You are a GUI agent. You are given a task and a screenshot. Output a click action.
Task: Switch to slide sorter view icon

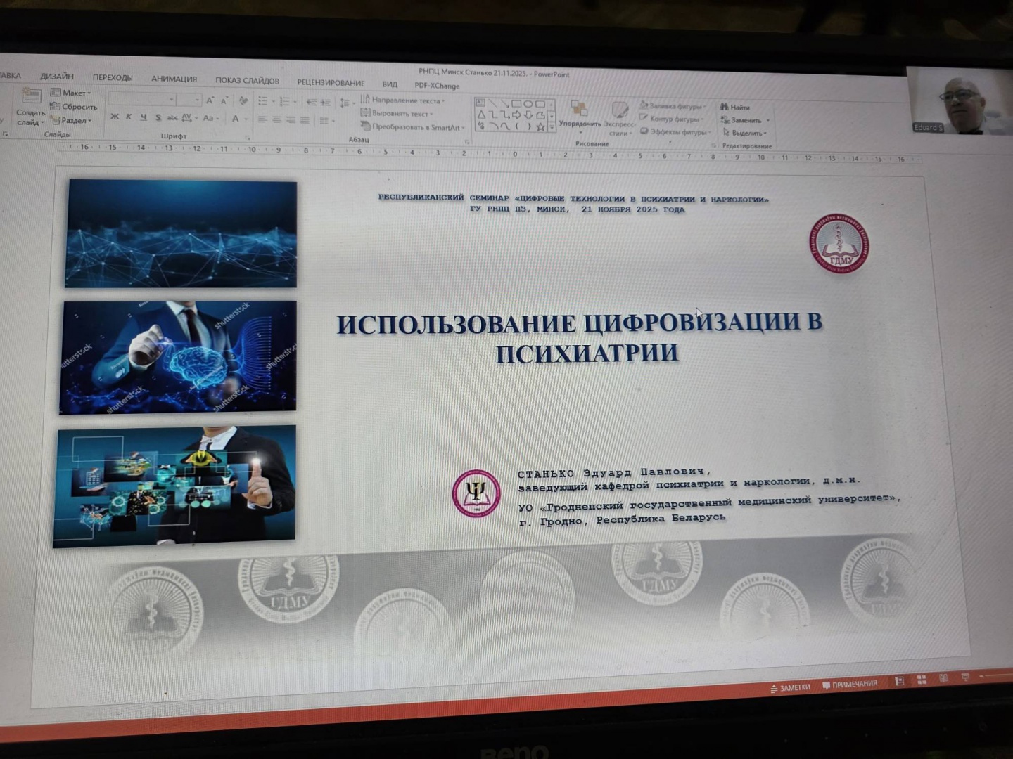[922, 680]
